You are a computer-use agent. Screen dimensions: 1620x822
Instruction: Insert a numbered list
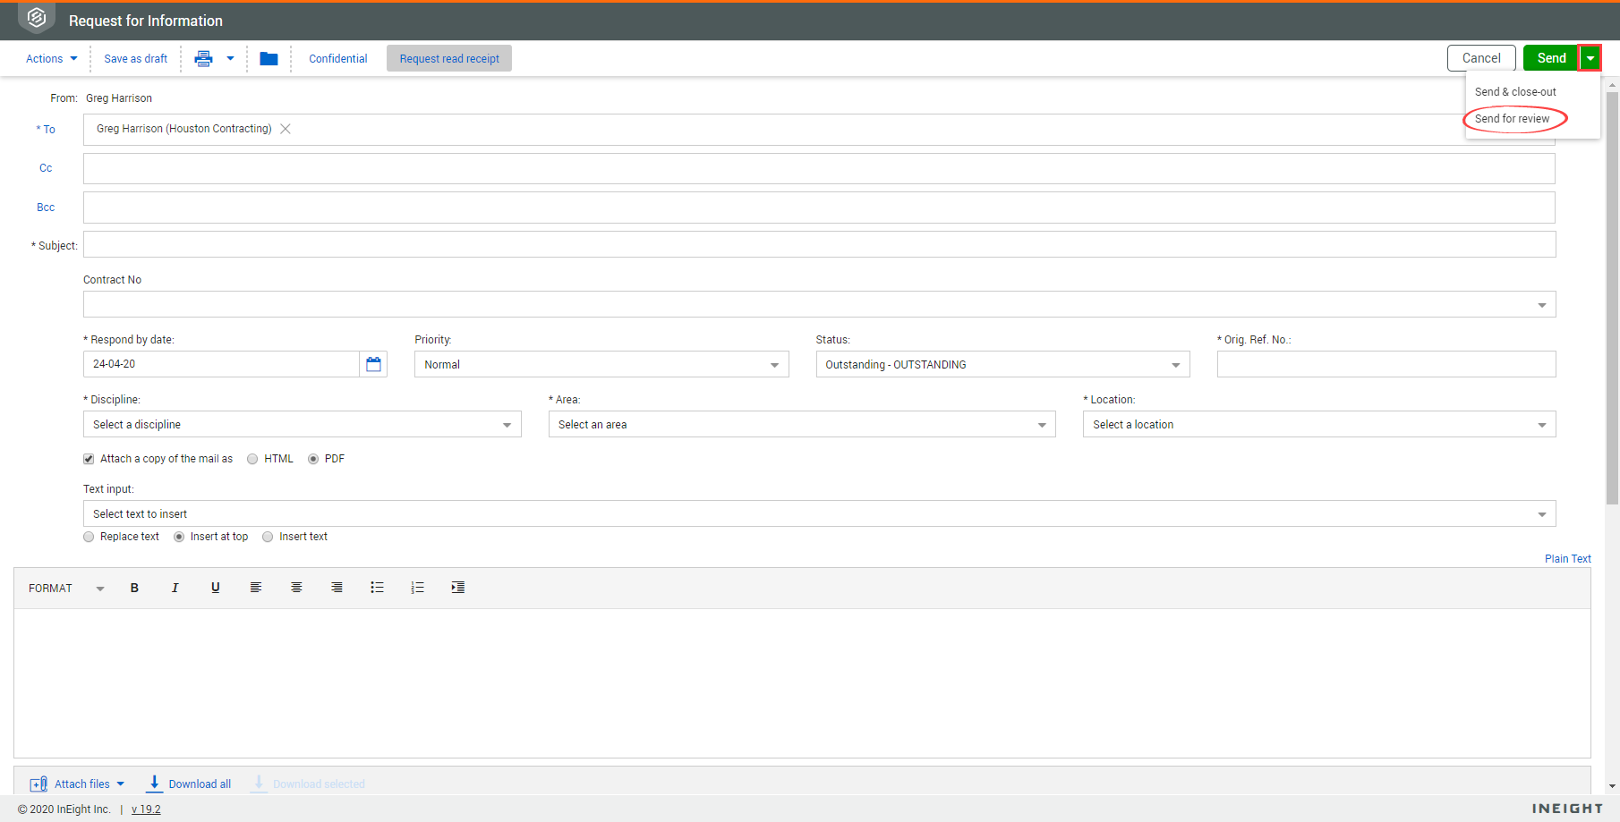pyautogui.click(x=417, y=588)
